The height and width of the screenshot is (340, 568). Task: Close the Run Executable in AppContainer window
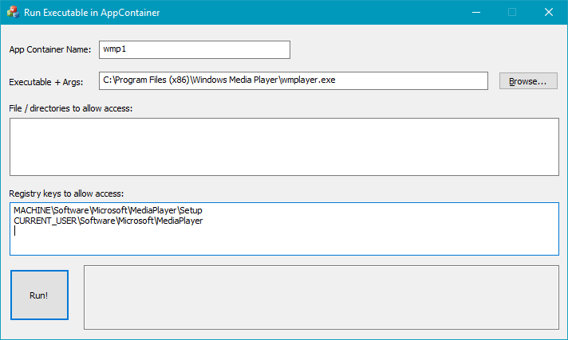pos(549,12)
